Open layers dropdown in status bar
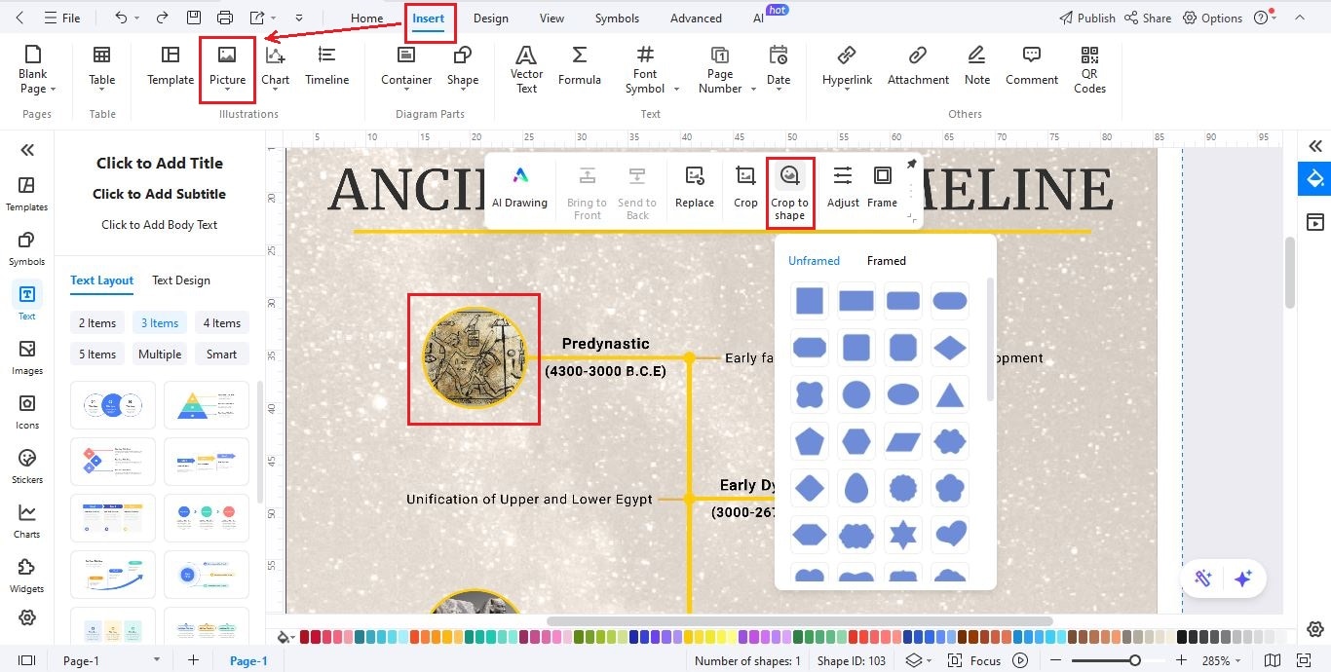 919,660
